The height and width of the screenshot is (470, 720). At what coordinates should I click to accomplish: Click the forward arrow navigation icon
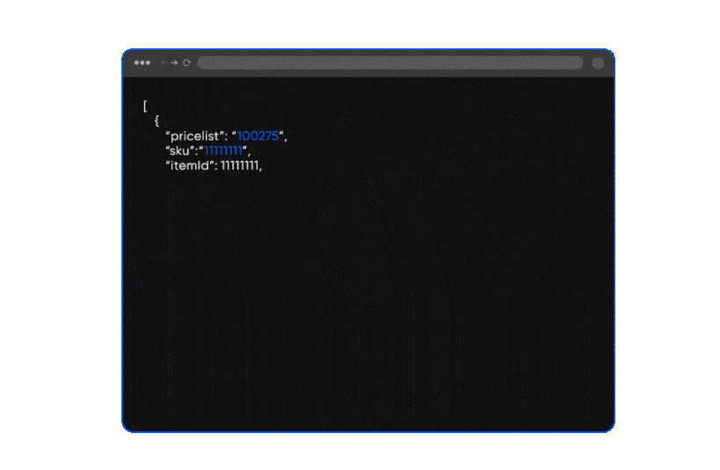coord(174,63)
